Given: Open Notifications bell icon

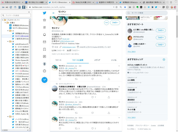Looking at the screenshot, I should (44, 35).
